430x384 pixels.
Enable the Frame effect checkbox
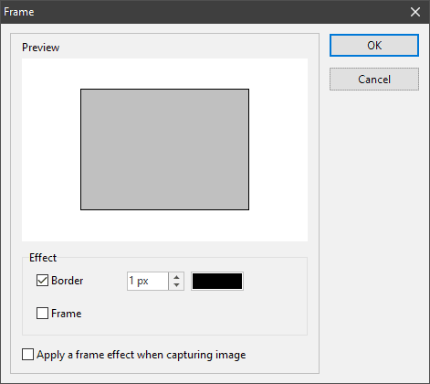point(42,314)
